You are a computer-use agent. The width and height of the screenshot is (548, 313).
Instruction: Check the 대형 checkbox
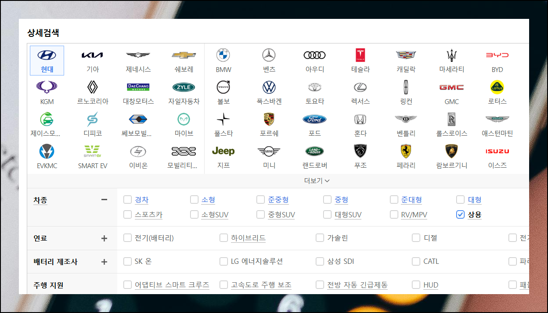point(461,200)
